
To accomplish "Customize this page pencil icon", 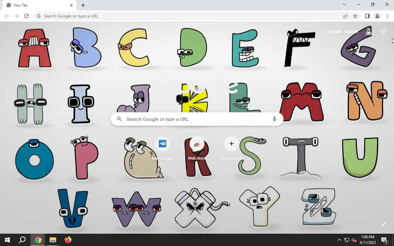I will point(384,224).
